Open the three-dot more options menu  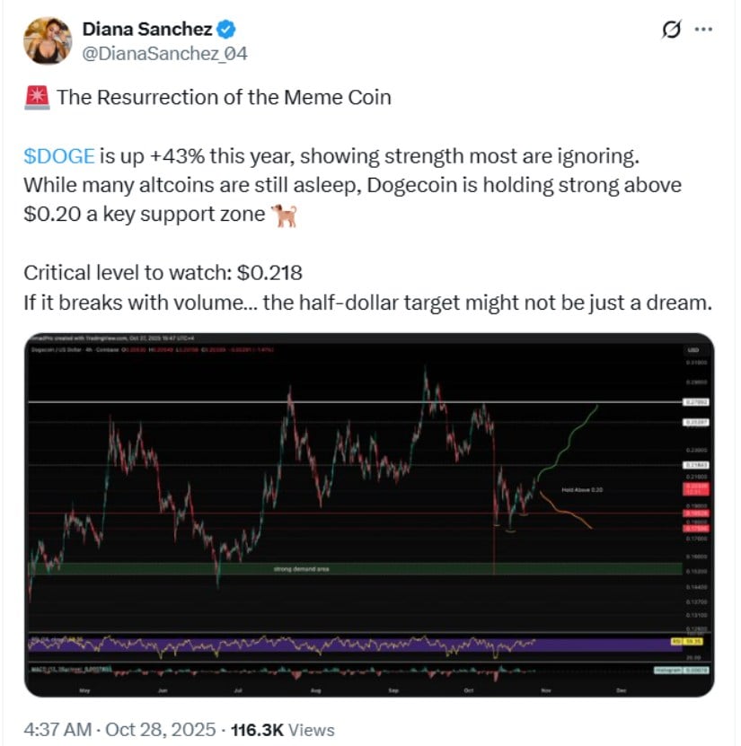(x=705, y=30)
